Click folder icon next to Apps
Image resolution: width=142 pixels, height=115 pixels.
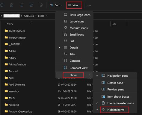click(6, 78)
